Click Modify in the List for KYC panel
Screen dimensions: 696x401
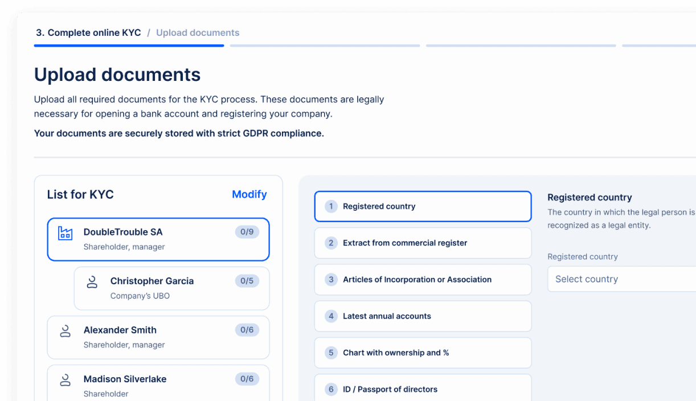click(x=249, y=194)
